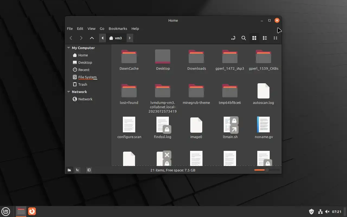This screenshot has width=347, height=217.
Task: Select the DawnCache folder
Action: 129,60
